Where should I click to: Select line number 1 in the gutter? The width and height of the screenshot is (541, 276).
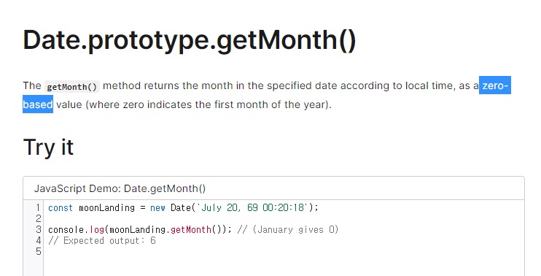tap(39, 207)
